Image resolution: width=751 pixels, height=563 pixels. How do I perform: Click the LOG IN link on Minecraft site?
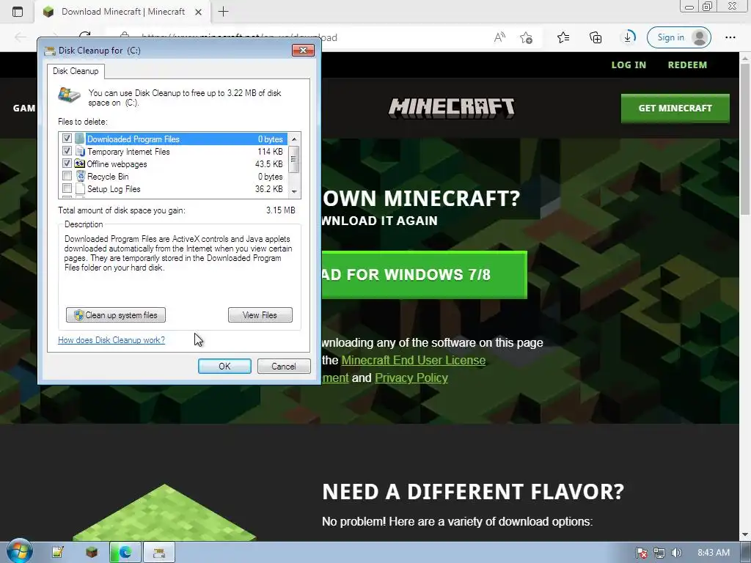tap(629, 65)
